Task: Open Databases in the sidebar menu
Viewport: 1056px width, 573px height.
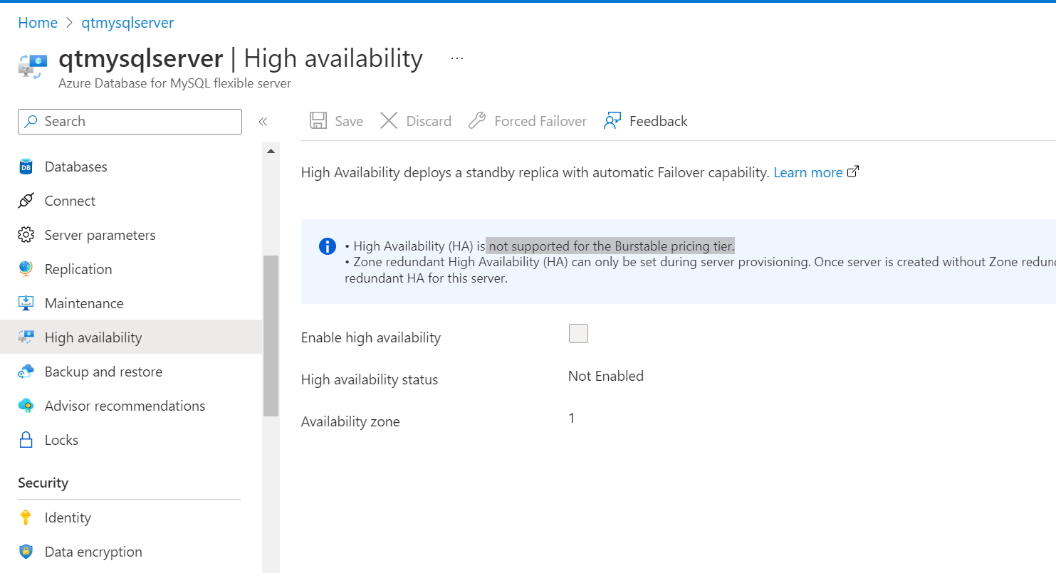Action: 76,167
